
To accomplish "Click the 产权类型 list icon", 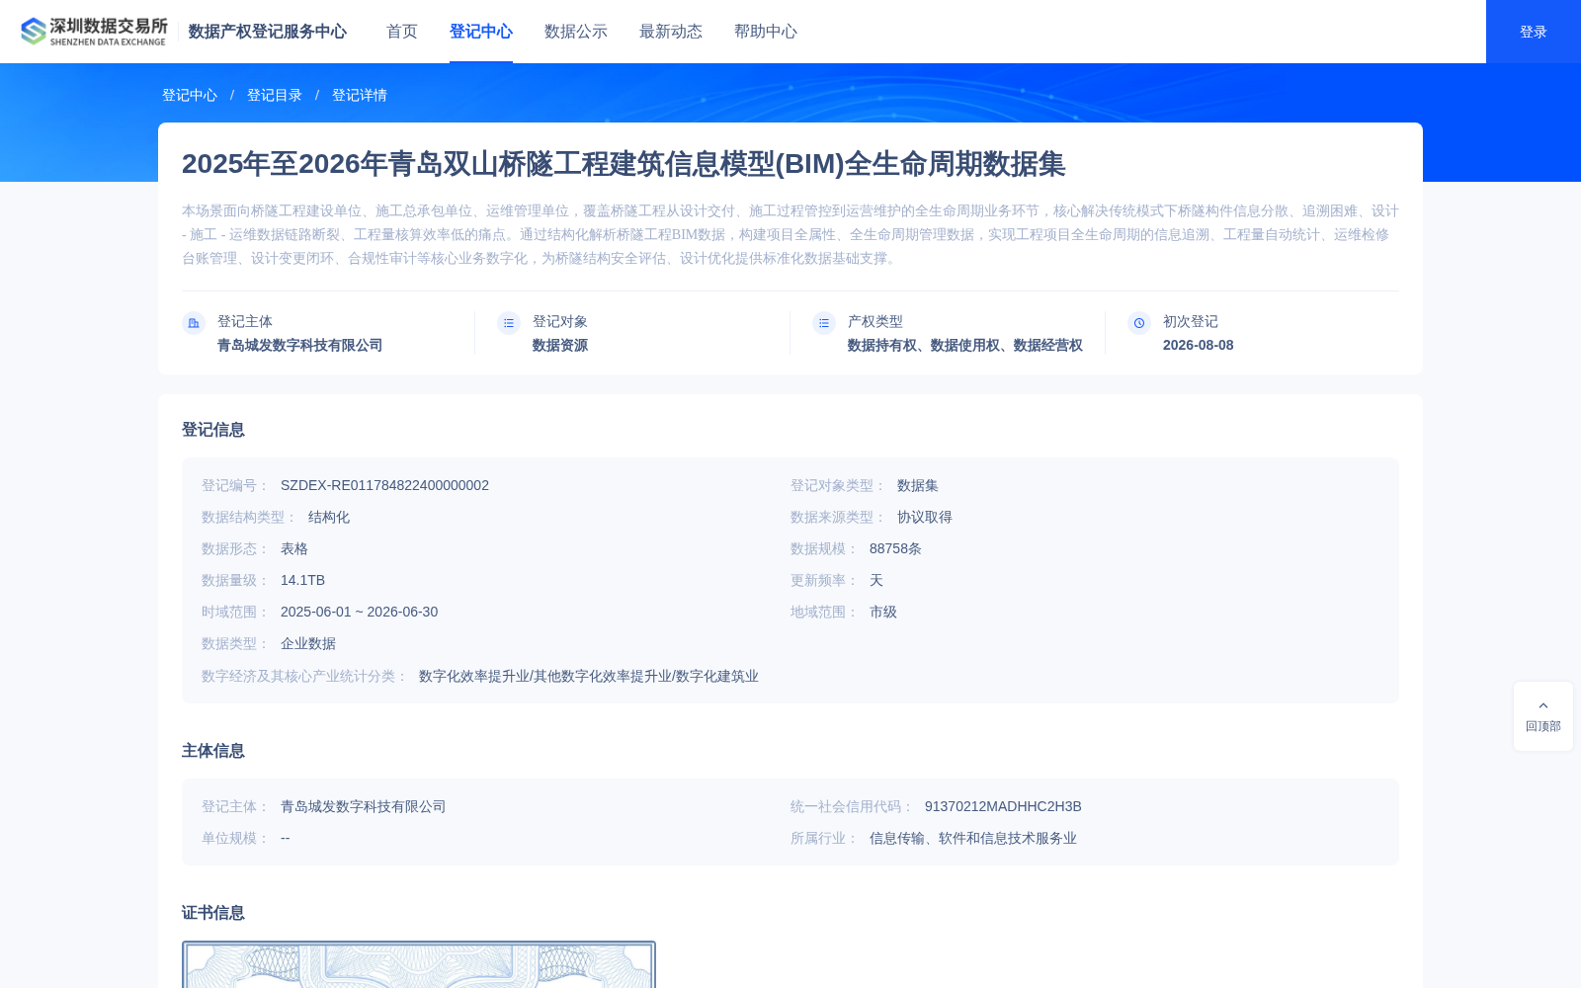I will point(824,323).
